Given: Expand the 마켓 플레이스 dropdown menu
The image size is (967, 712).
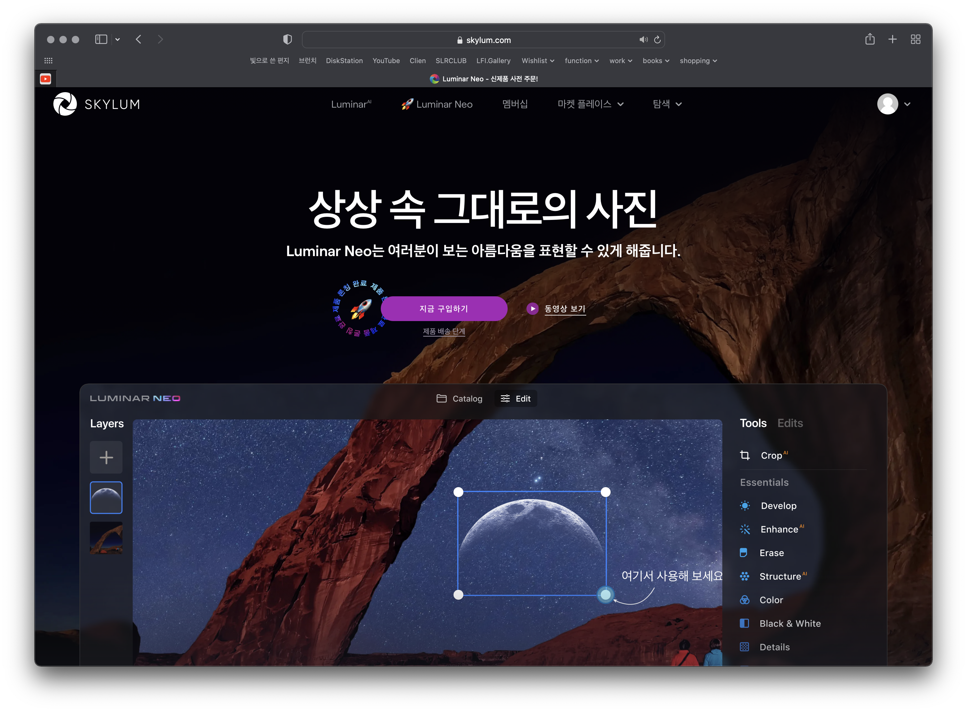Looking at the screenshot, I should coord(590,104).
